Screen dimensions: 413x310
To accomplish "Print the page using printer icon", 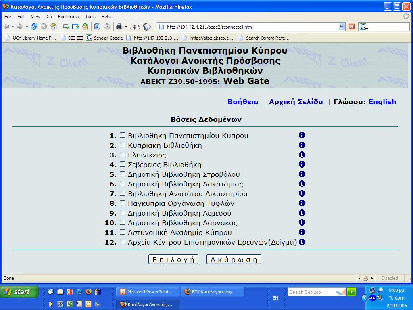I will (x=119, y=27).
